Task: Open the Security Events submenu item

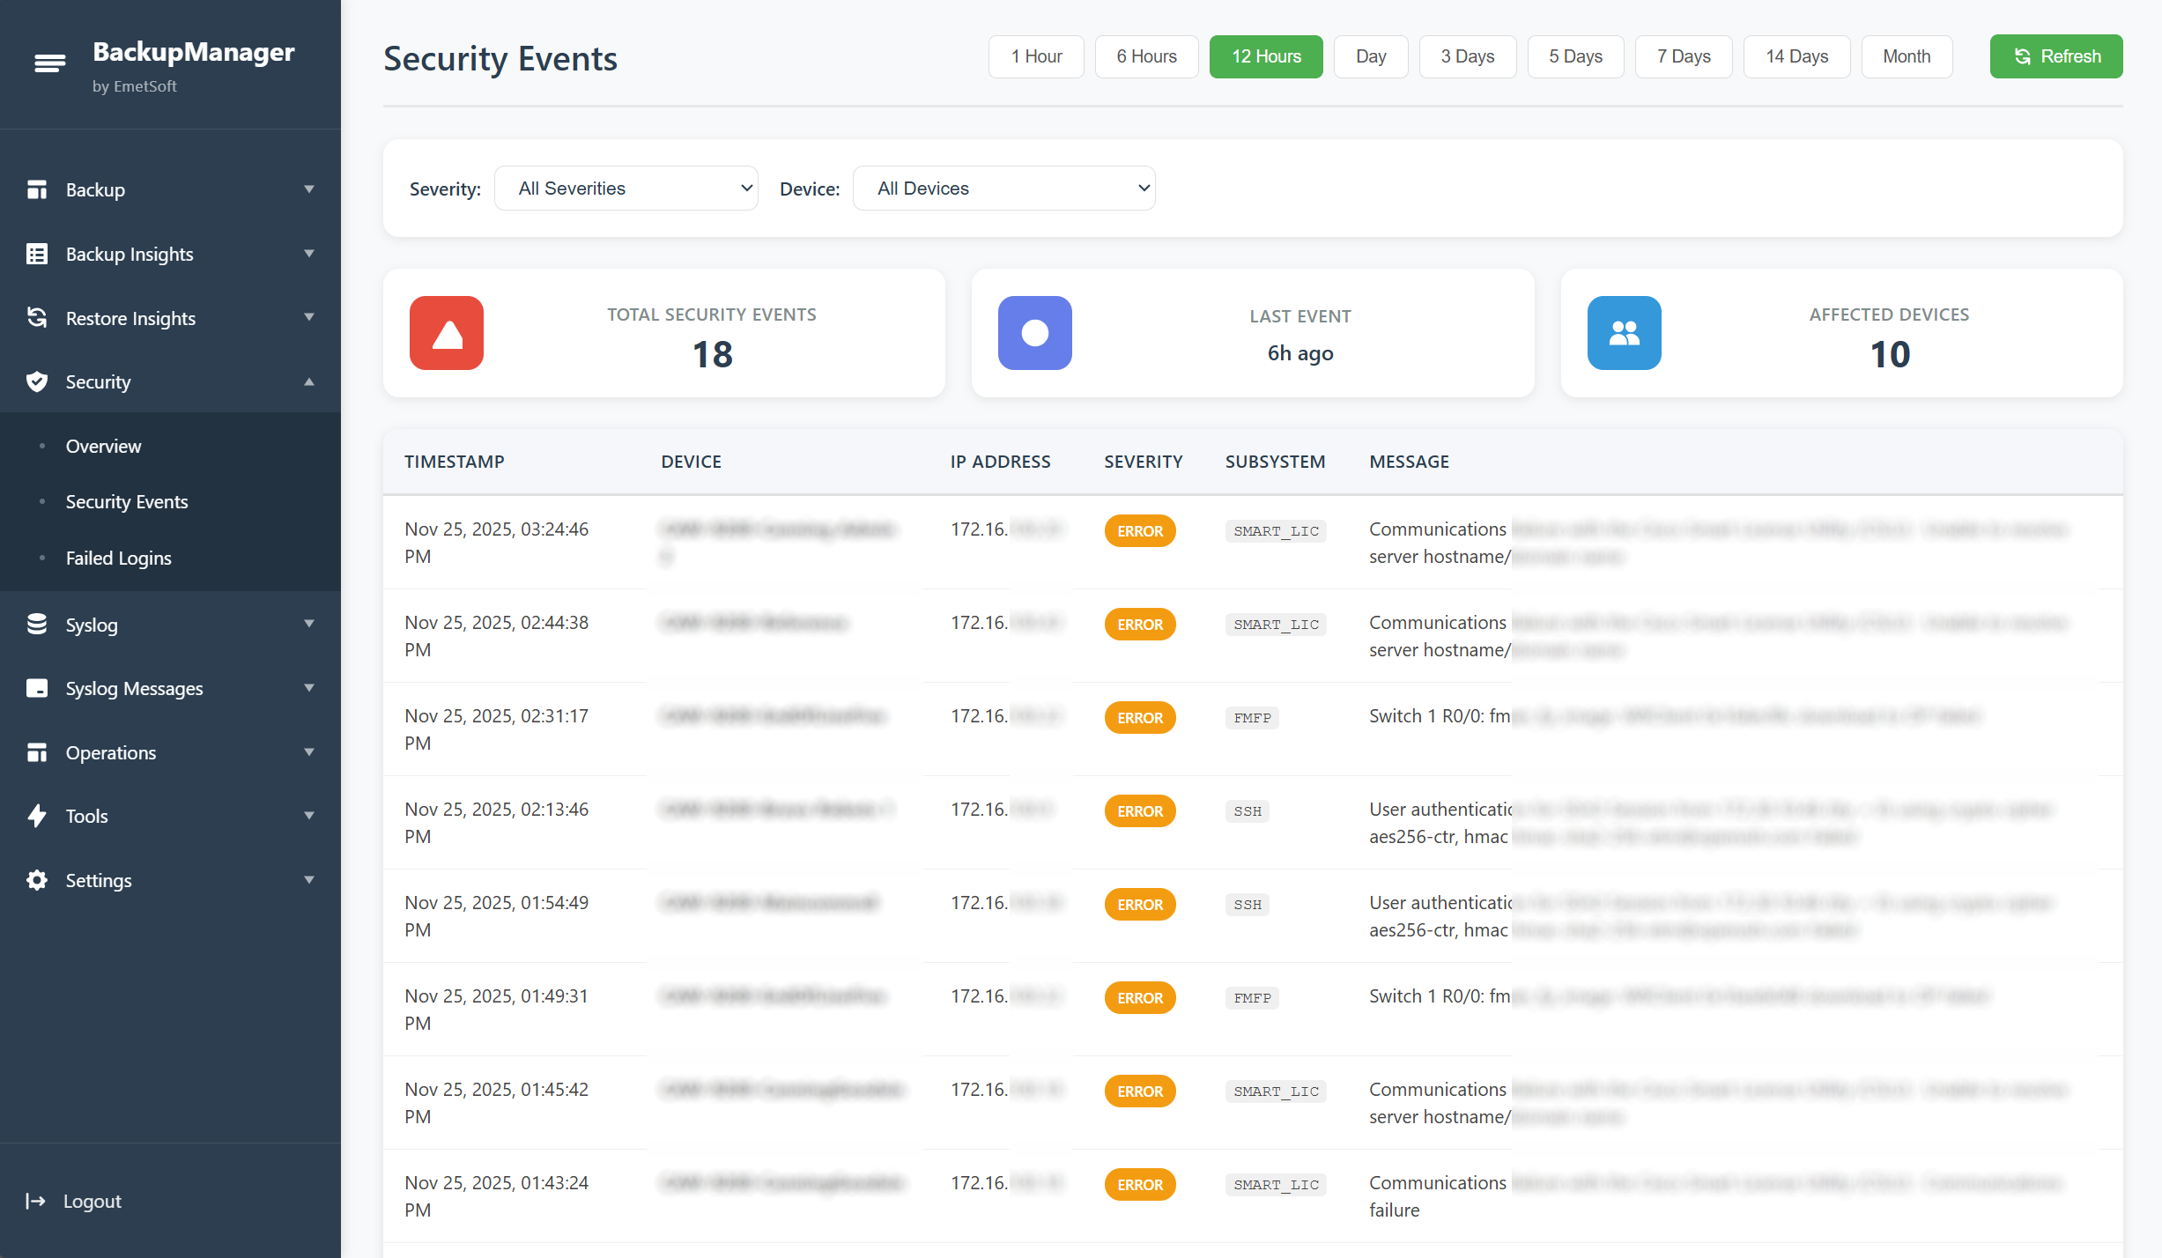Action: 127,501
